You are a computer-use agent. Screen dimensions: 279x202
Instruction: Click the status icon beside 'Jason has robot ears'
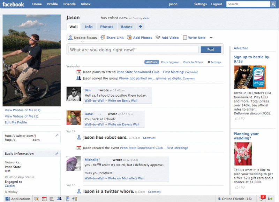(79, 137)
